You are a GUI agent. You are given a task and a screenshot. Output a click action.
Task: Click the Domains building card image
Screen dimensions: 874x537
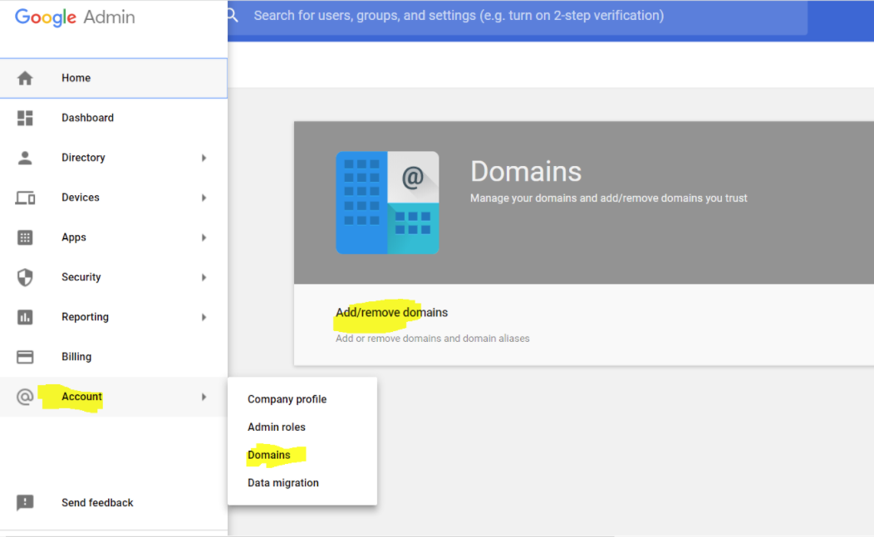click(x=387, y=203)
